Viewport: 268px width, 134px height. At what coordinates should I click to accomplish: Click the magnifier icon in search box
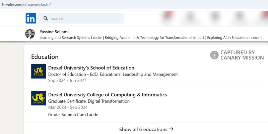[x=46, y=18]
